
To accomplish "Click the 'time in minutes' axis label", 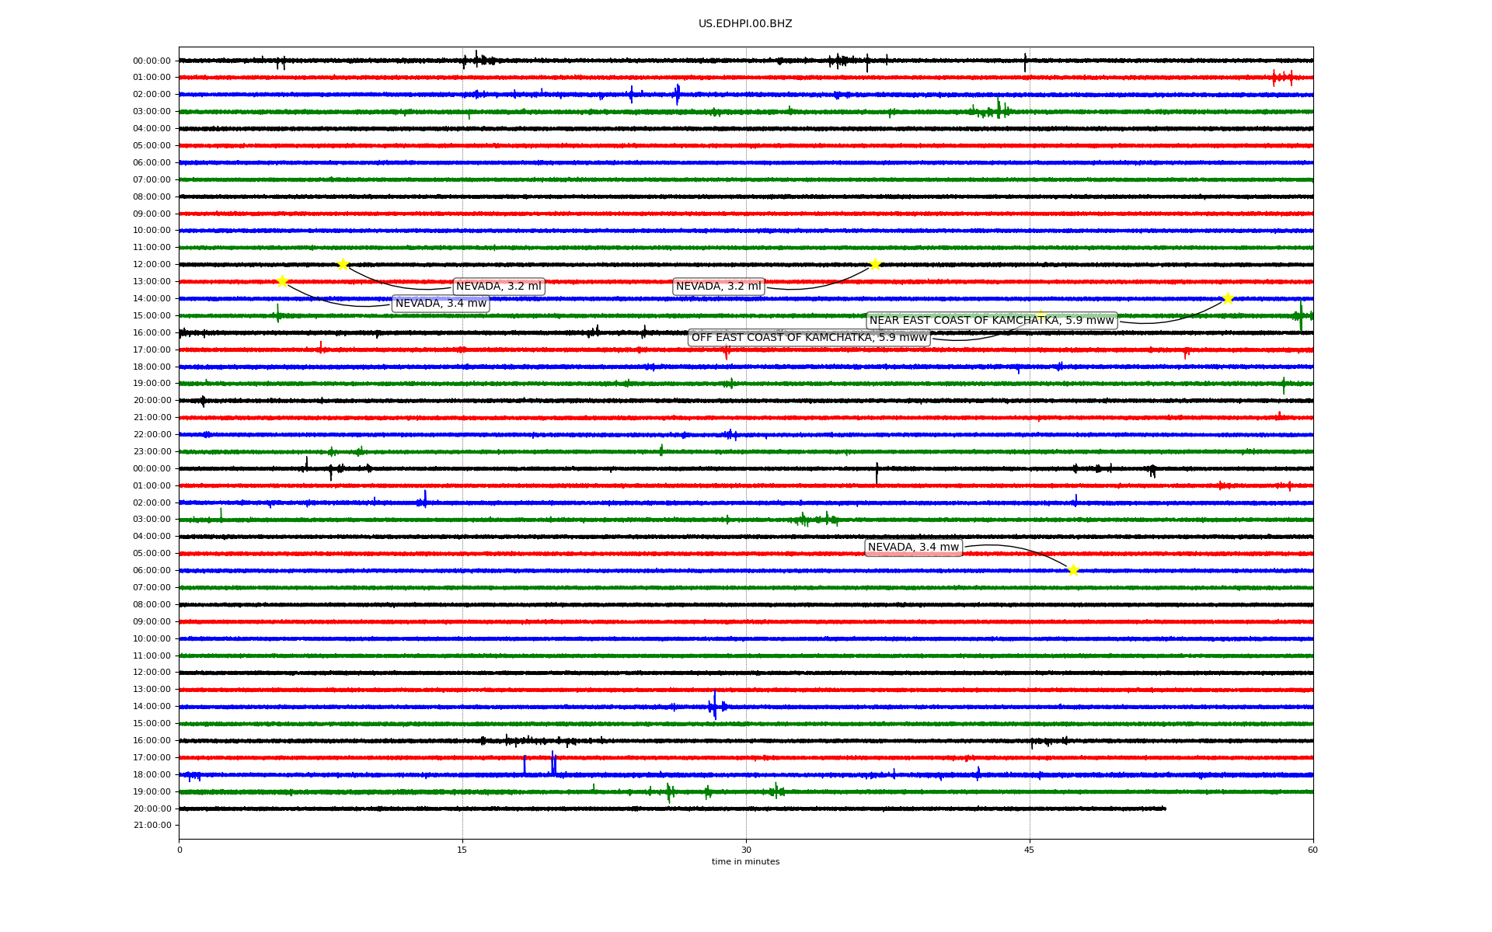I will coord(745,862).
